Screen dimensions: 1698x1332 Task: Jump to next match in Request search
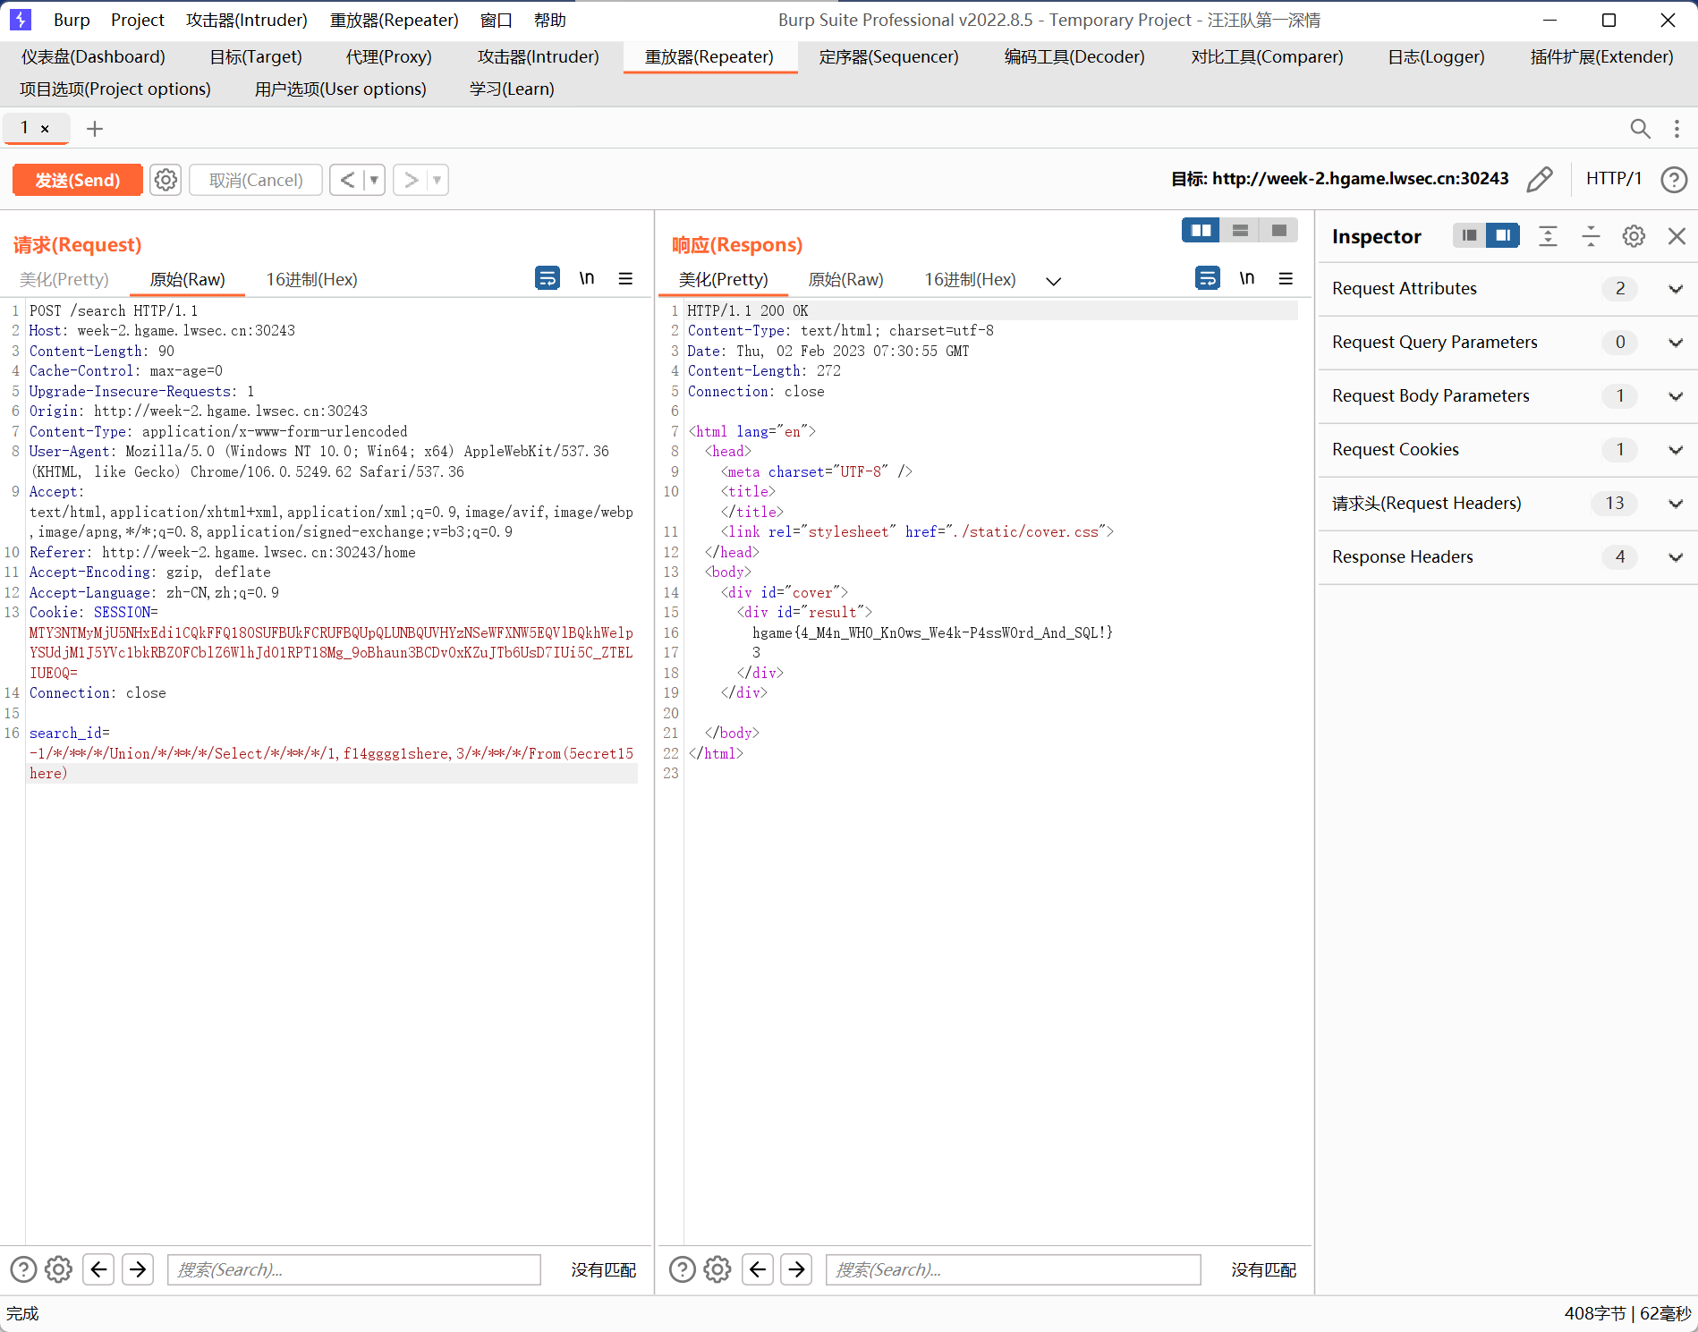138,1269
